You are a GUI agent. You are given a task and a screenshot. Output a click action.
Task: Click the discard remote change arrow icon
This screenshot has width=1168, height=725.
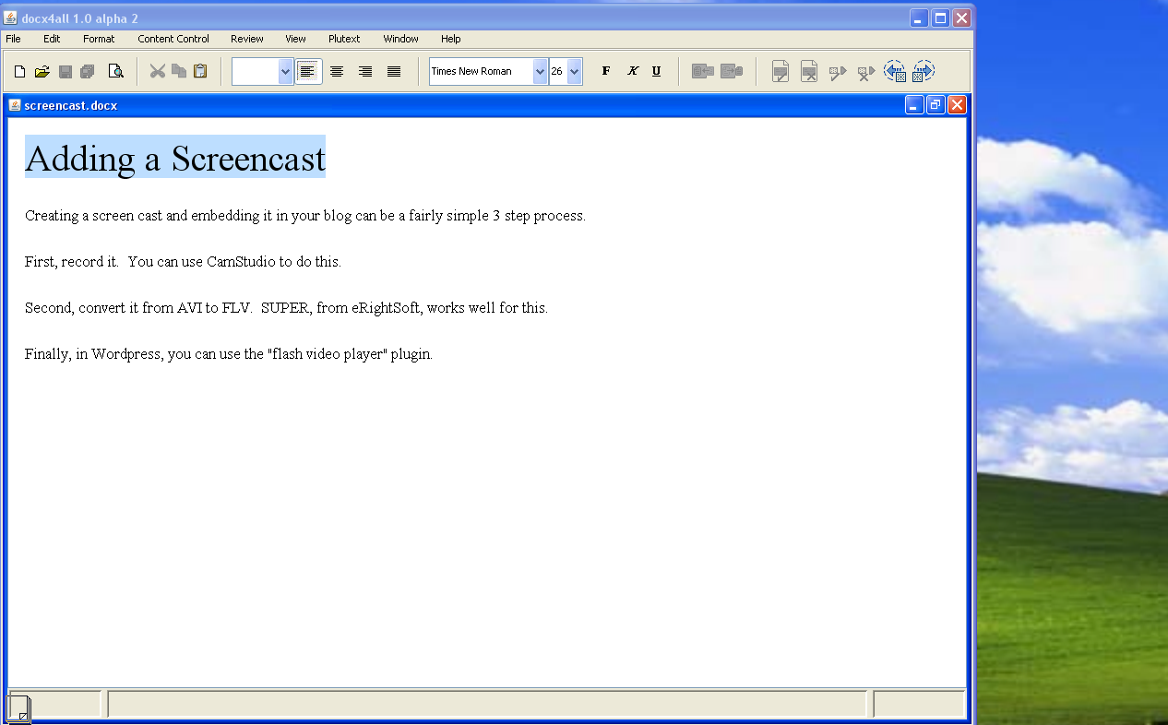pyautogui.click(x=866, y=72)
